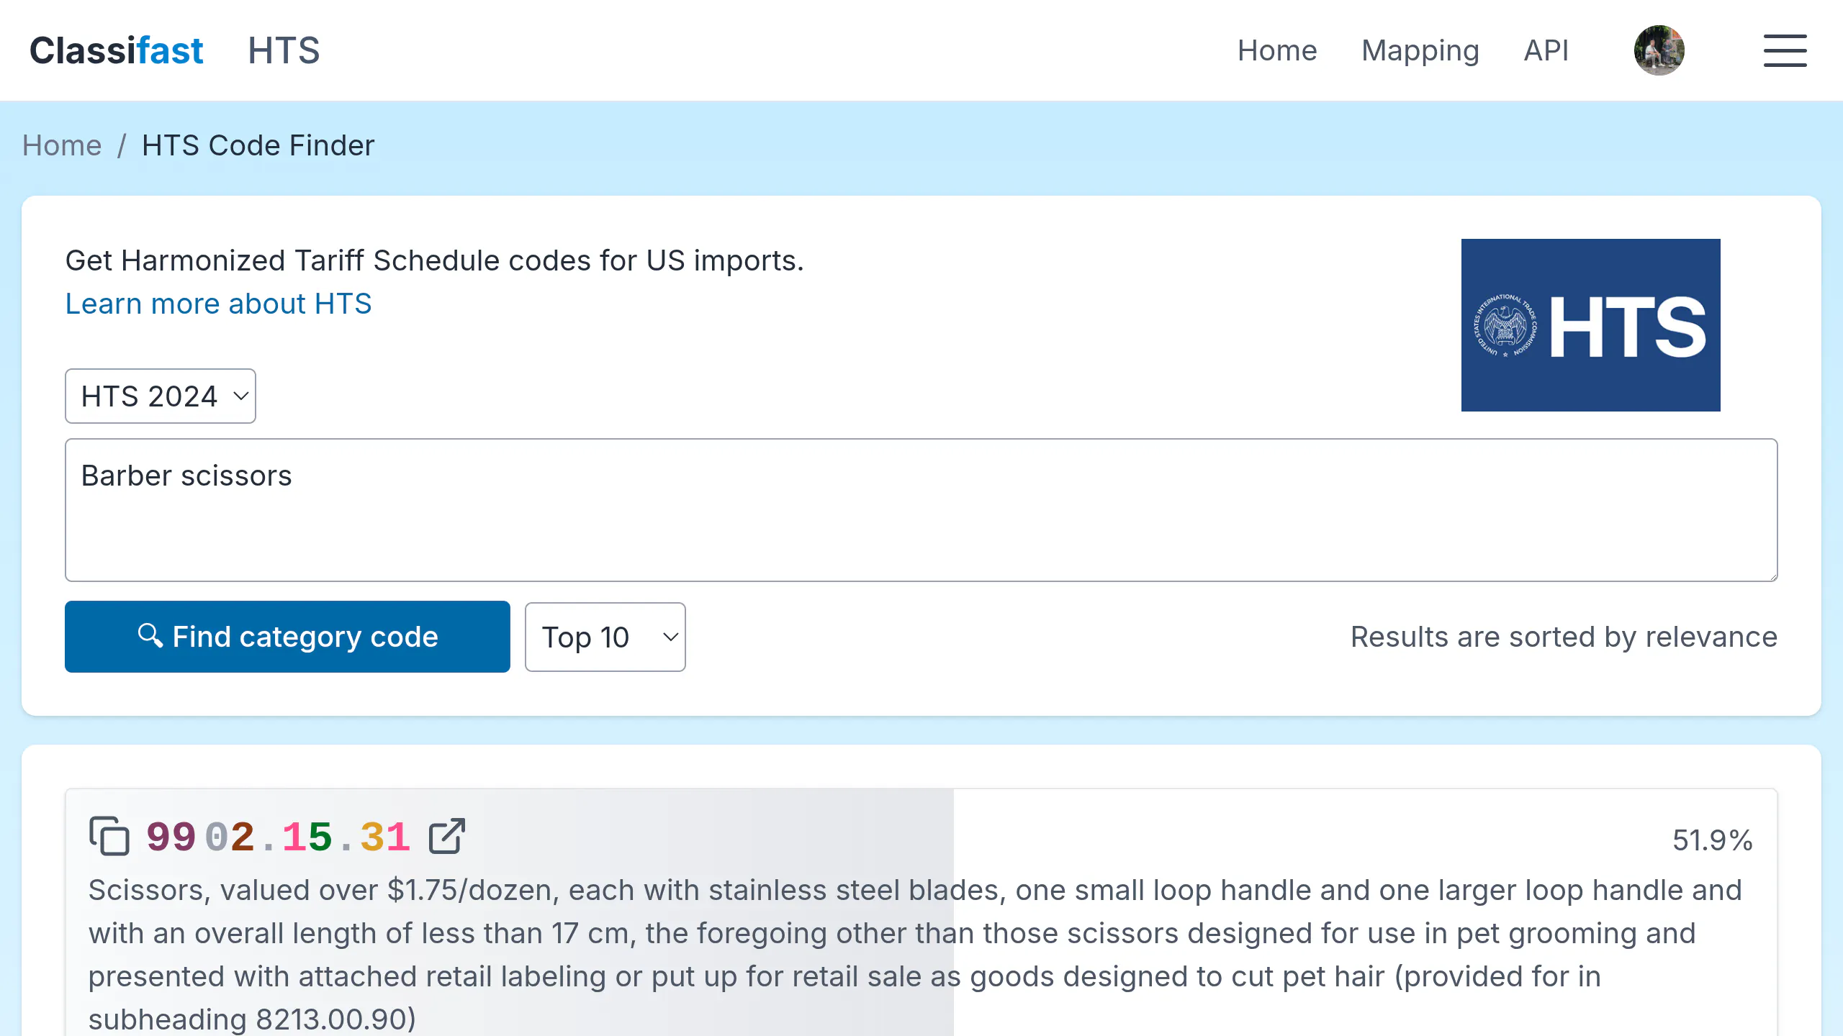
Task: Open the API nav item
Action: pos(1546,50)
